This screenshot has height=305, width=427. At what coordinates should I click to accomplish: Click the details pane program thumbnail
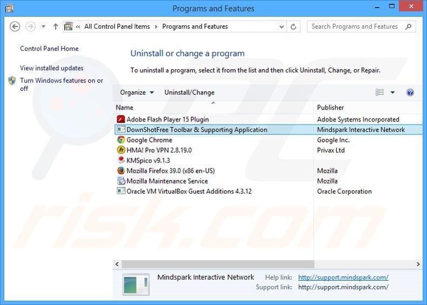click(136, 284)
